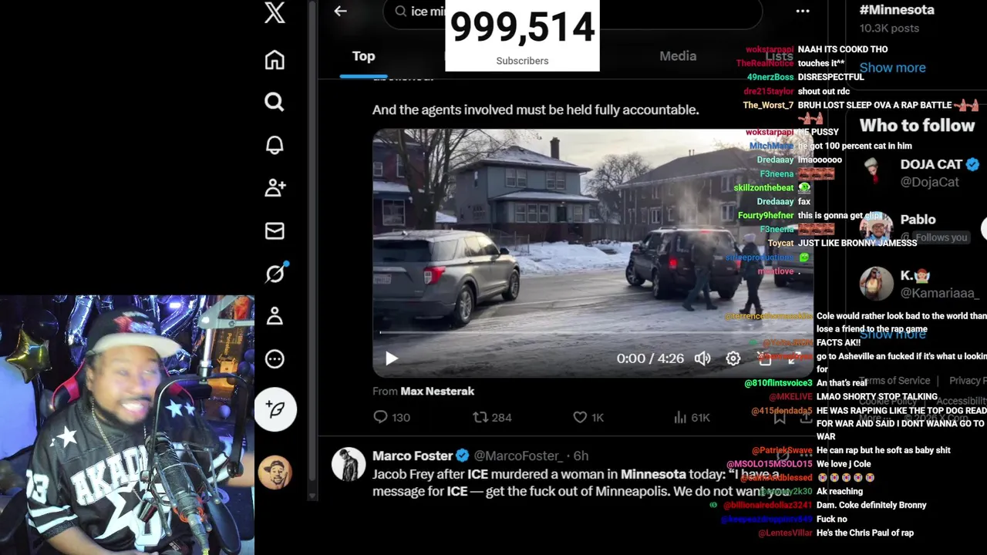Open Notifications bell icon
This screenshot has width=987, height=555.
275,145
